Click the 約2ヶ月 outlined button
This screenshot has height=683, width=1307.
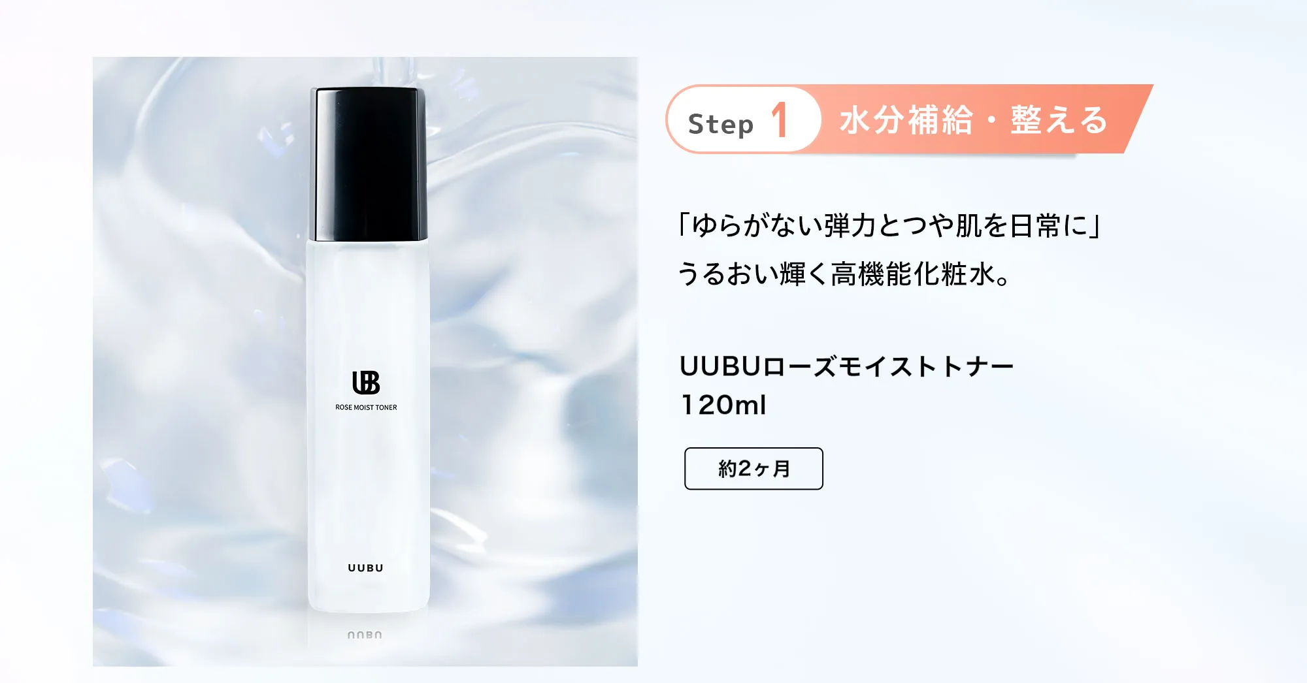(x=753, y=468)
